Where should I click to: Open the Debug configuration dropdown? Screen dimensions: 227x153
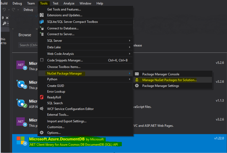point(30,10)
